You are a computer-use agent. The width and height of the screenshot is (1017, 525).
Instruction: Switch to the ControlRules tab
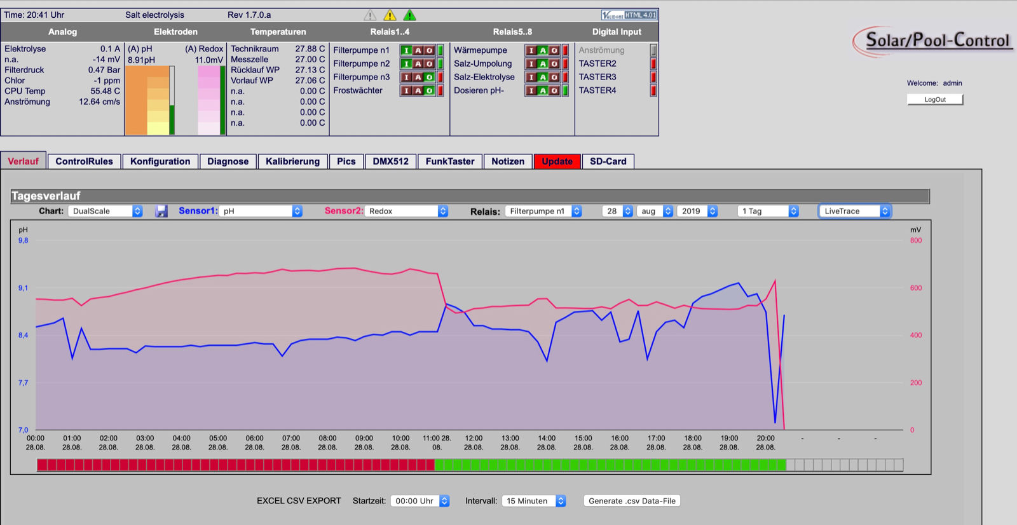point(84,161)
